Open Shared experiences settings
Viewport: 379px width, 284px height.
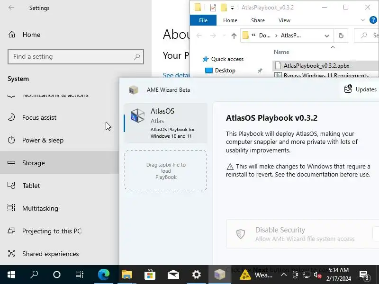pyautogui.click(x=60, y=254)
